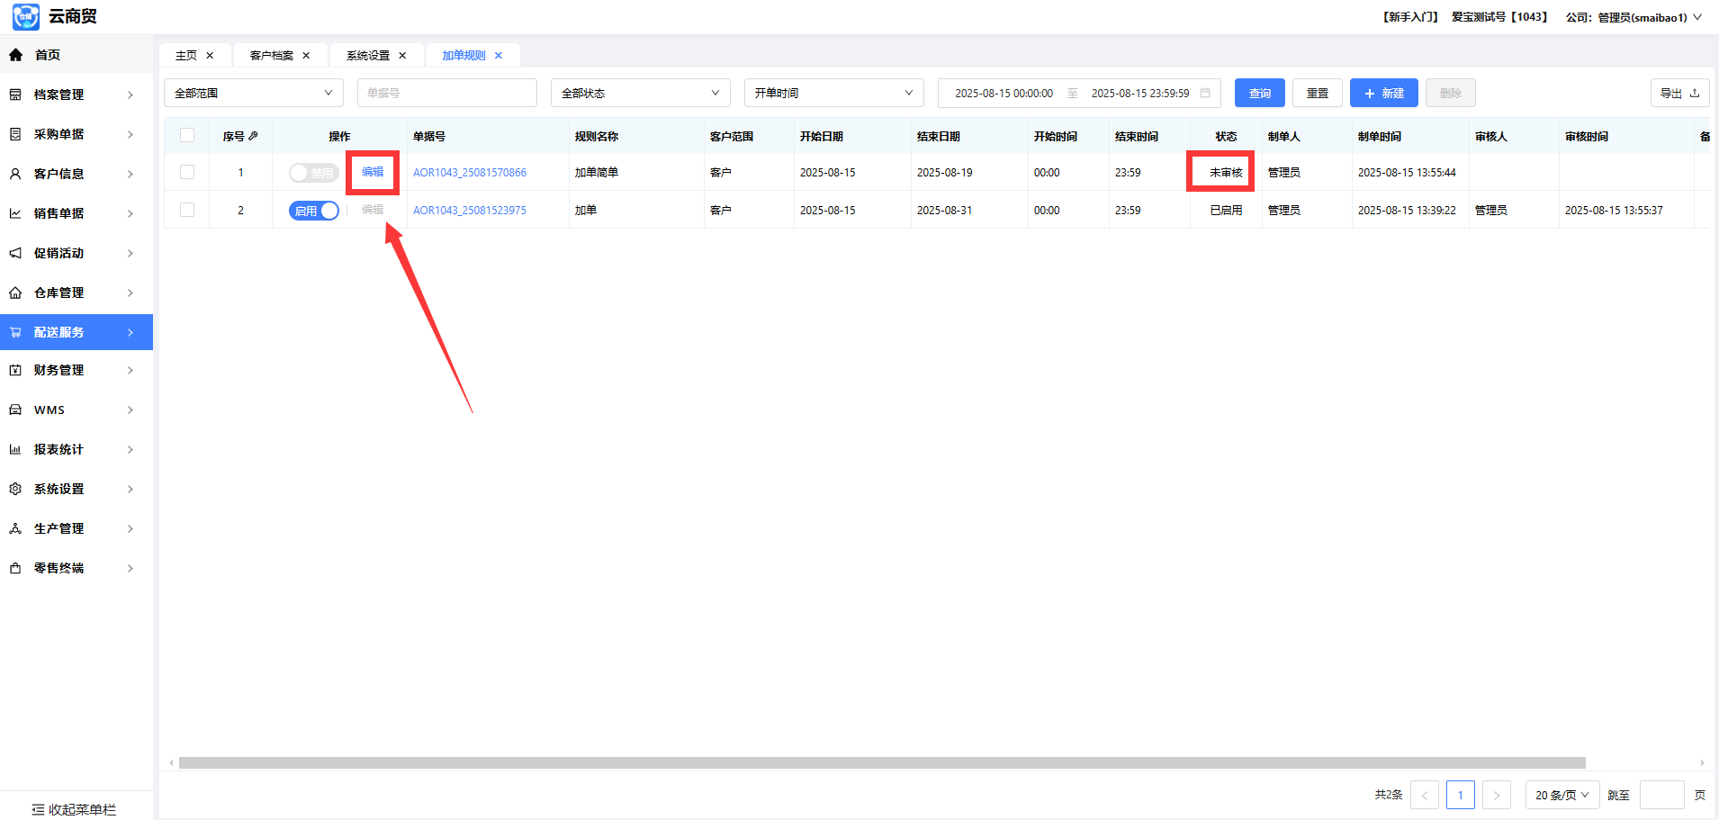The height and width of the screenshot is (820, 1719).
Task: Open the 全部范围 dropdown
Action: click(253, 93)
